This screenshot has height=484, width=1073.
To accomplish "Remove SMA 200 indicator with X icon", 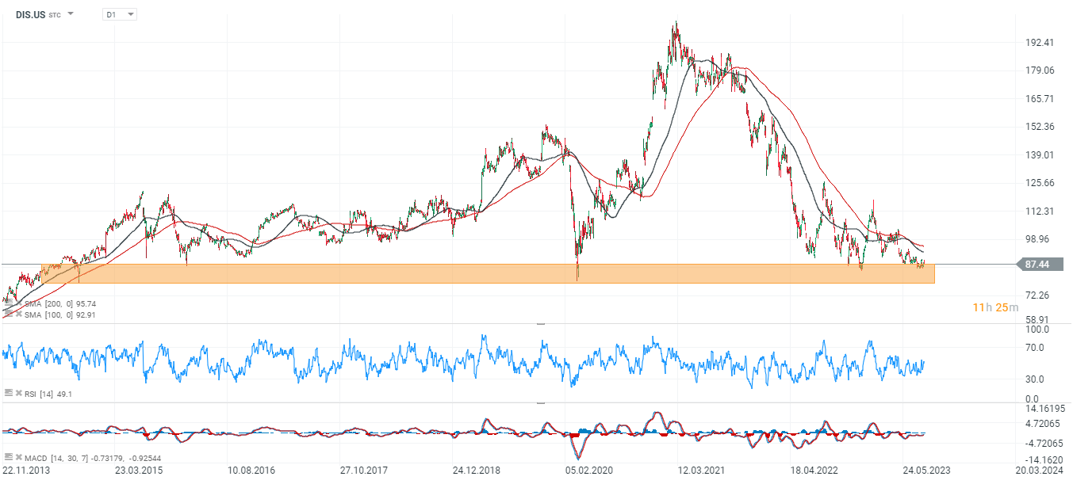I will [19, 303].
